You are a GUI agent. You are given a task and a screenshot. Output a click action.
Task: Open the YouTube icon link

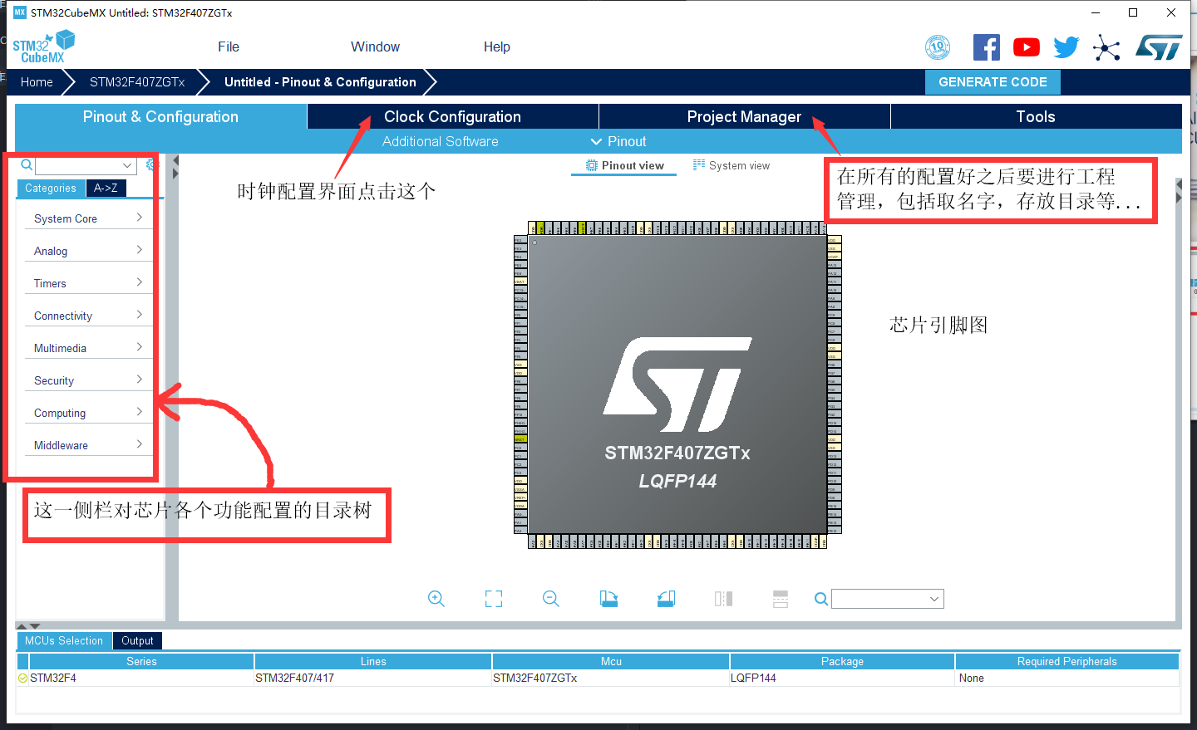pos(1027,47)
